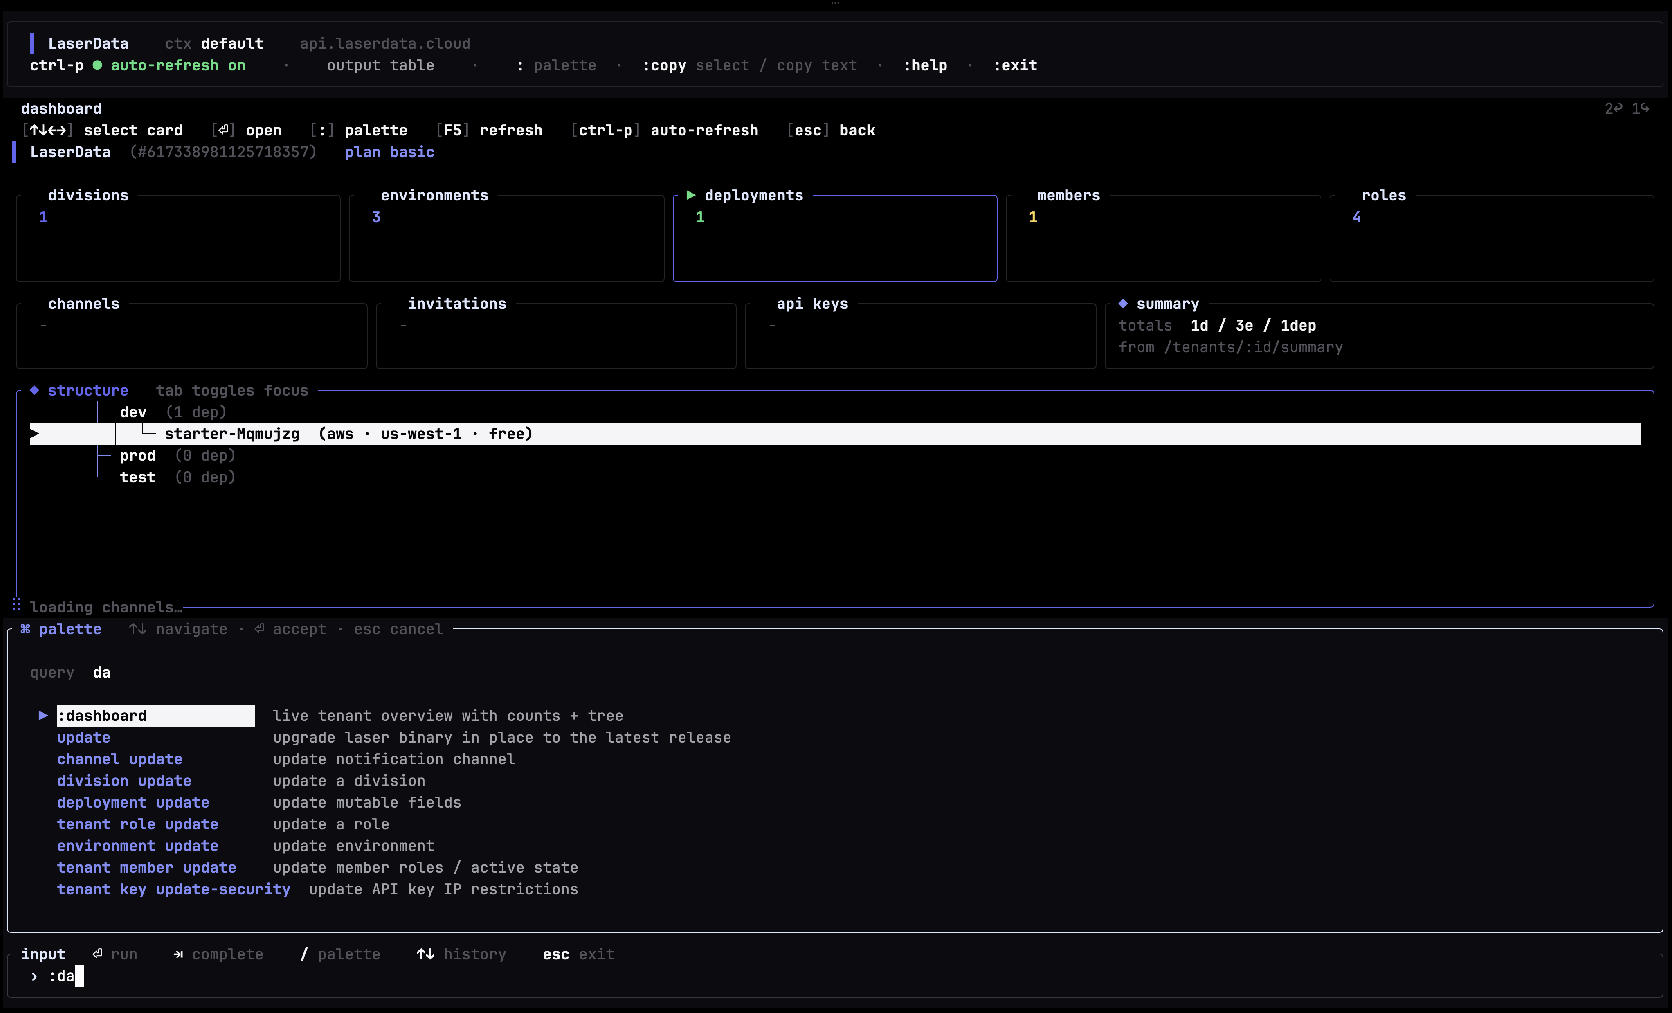Click the palette query field showing da
Viewport: 1672px width, 1013px height.
[x=102, y=672]
